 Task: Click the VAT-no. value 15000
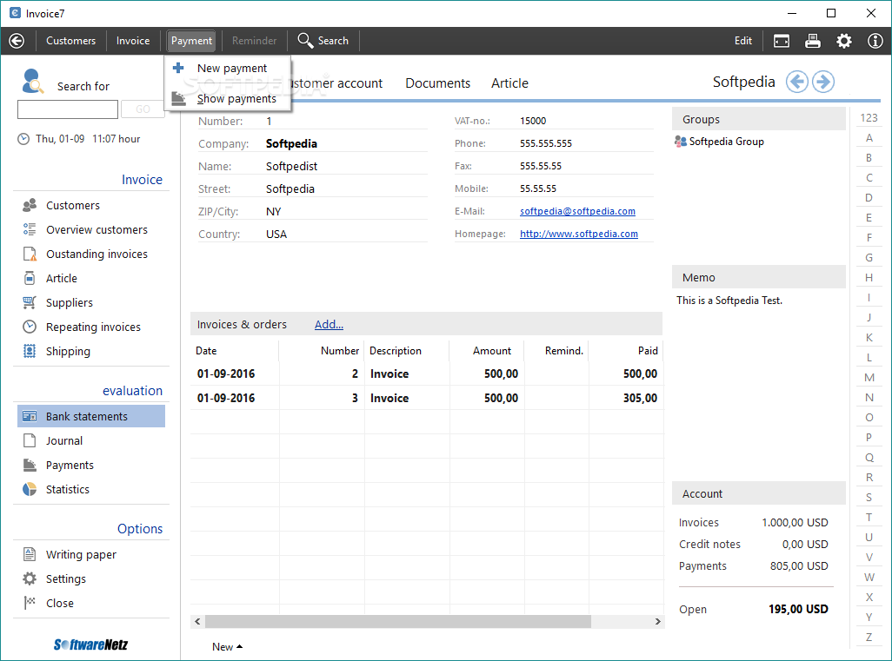tap(533, 121)
